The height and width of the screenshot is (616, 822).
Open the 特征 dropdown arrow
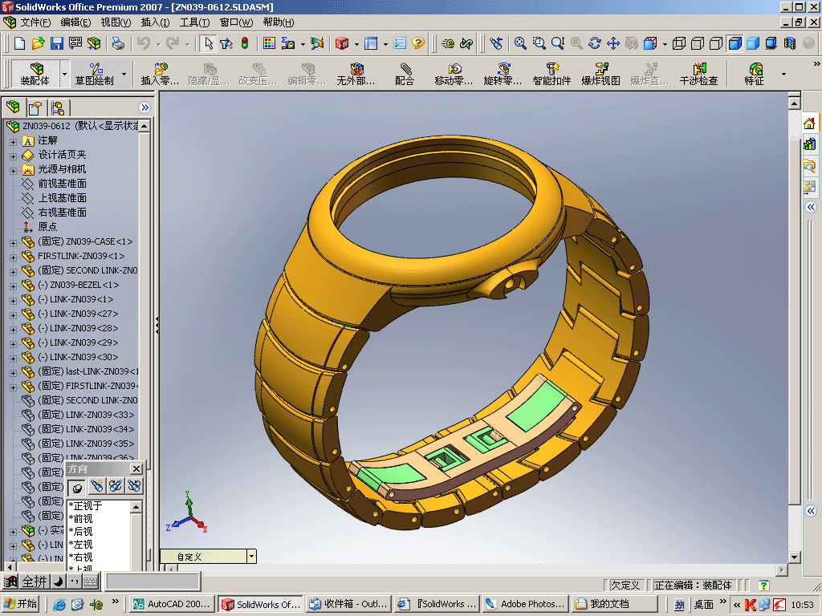(783, 74)
